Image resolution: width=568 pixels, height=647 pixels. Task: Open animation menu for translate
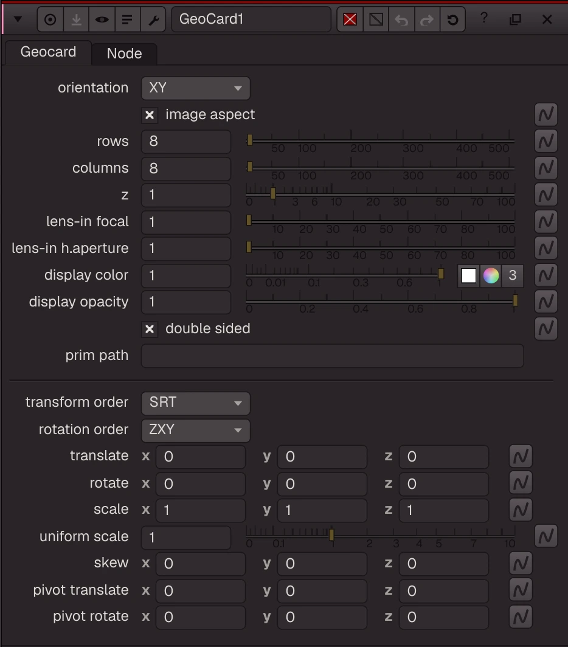coord(521,456)
